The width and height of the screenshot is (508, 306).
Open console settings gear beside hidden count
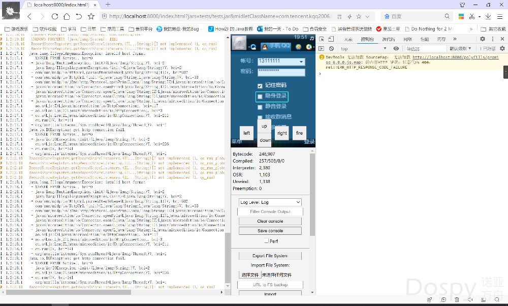tap(502, 49)
